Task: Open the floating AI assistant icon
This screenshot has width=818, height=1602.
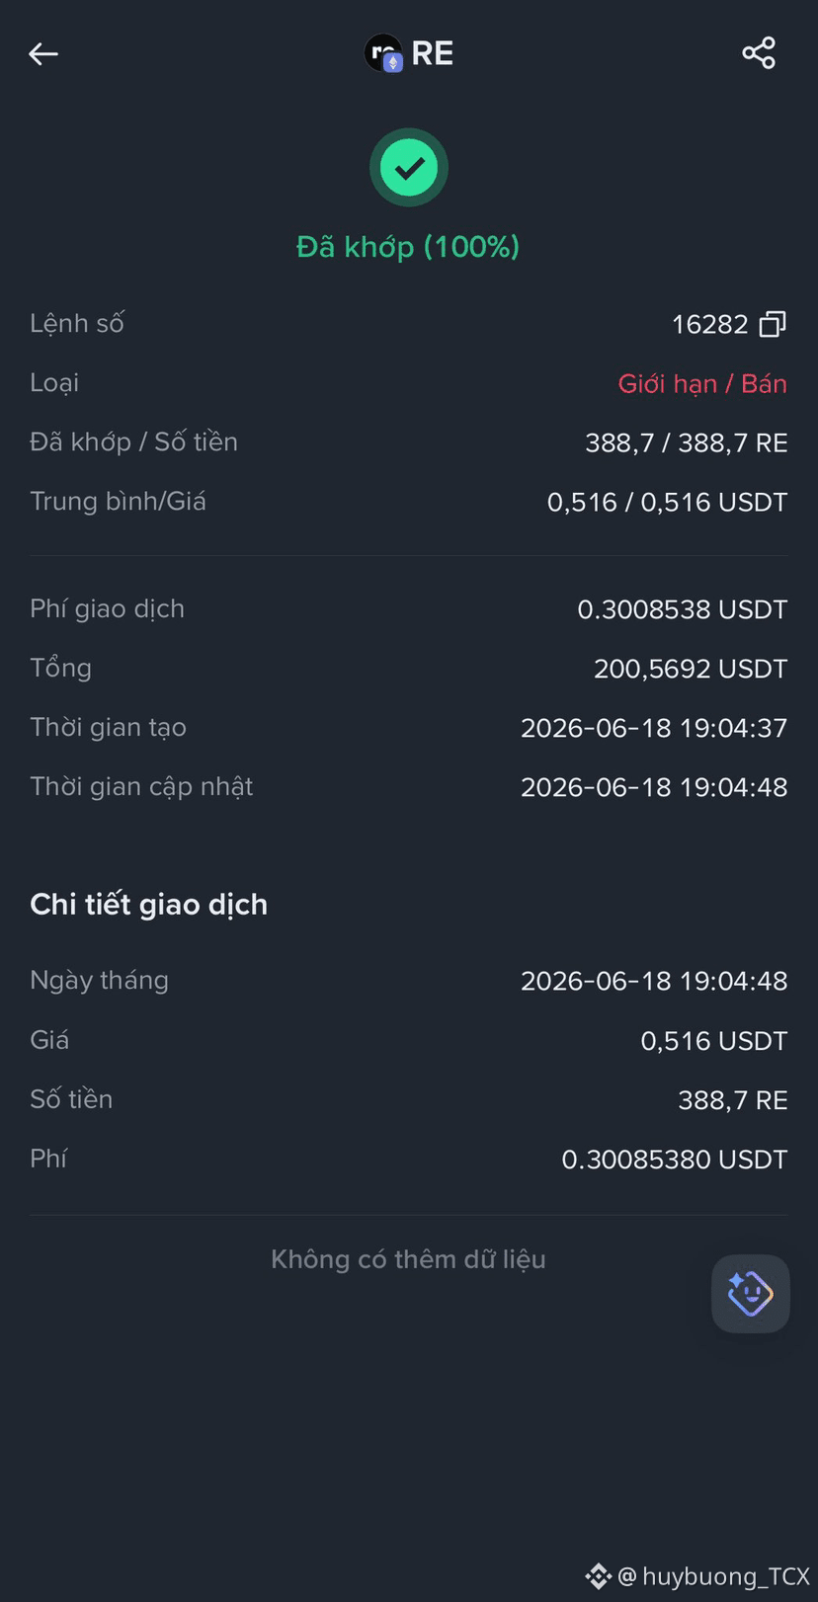Action: coord(751,1294)
